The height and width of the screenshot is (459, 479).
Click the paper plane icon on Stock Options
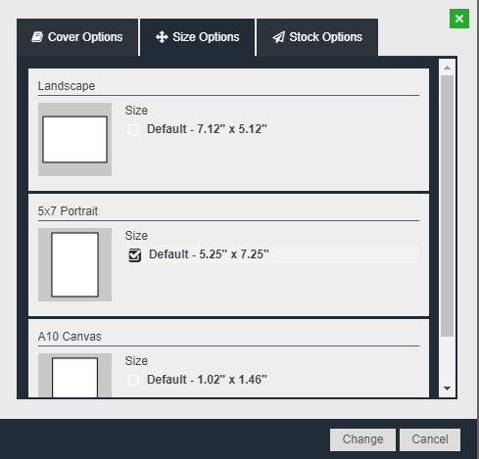pos(278,37)
